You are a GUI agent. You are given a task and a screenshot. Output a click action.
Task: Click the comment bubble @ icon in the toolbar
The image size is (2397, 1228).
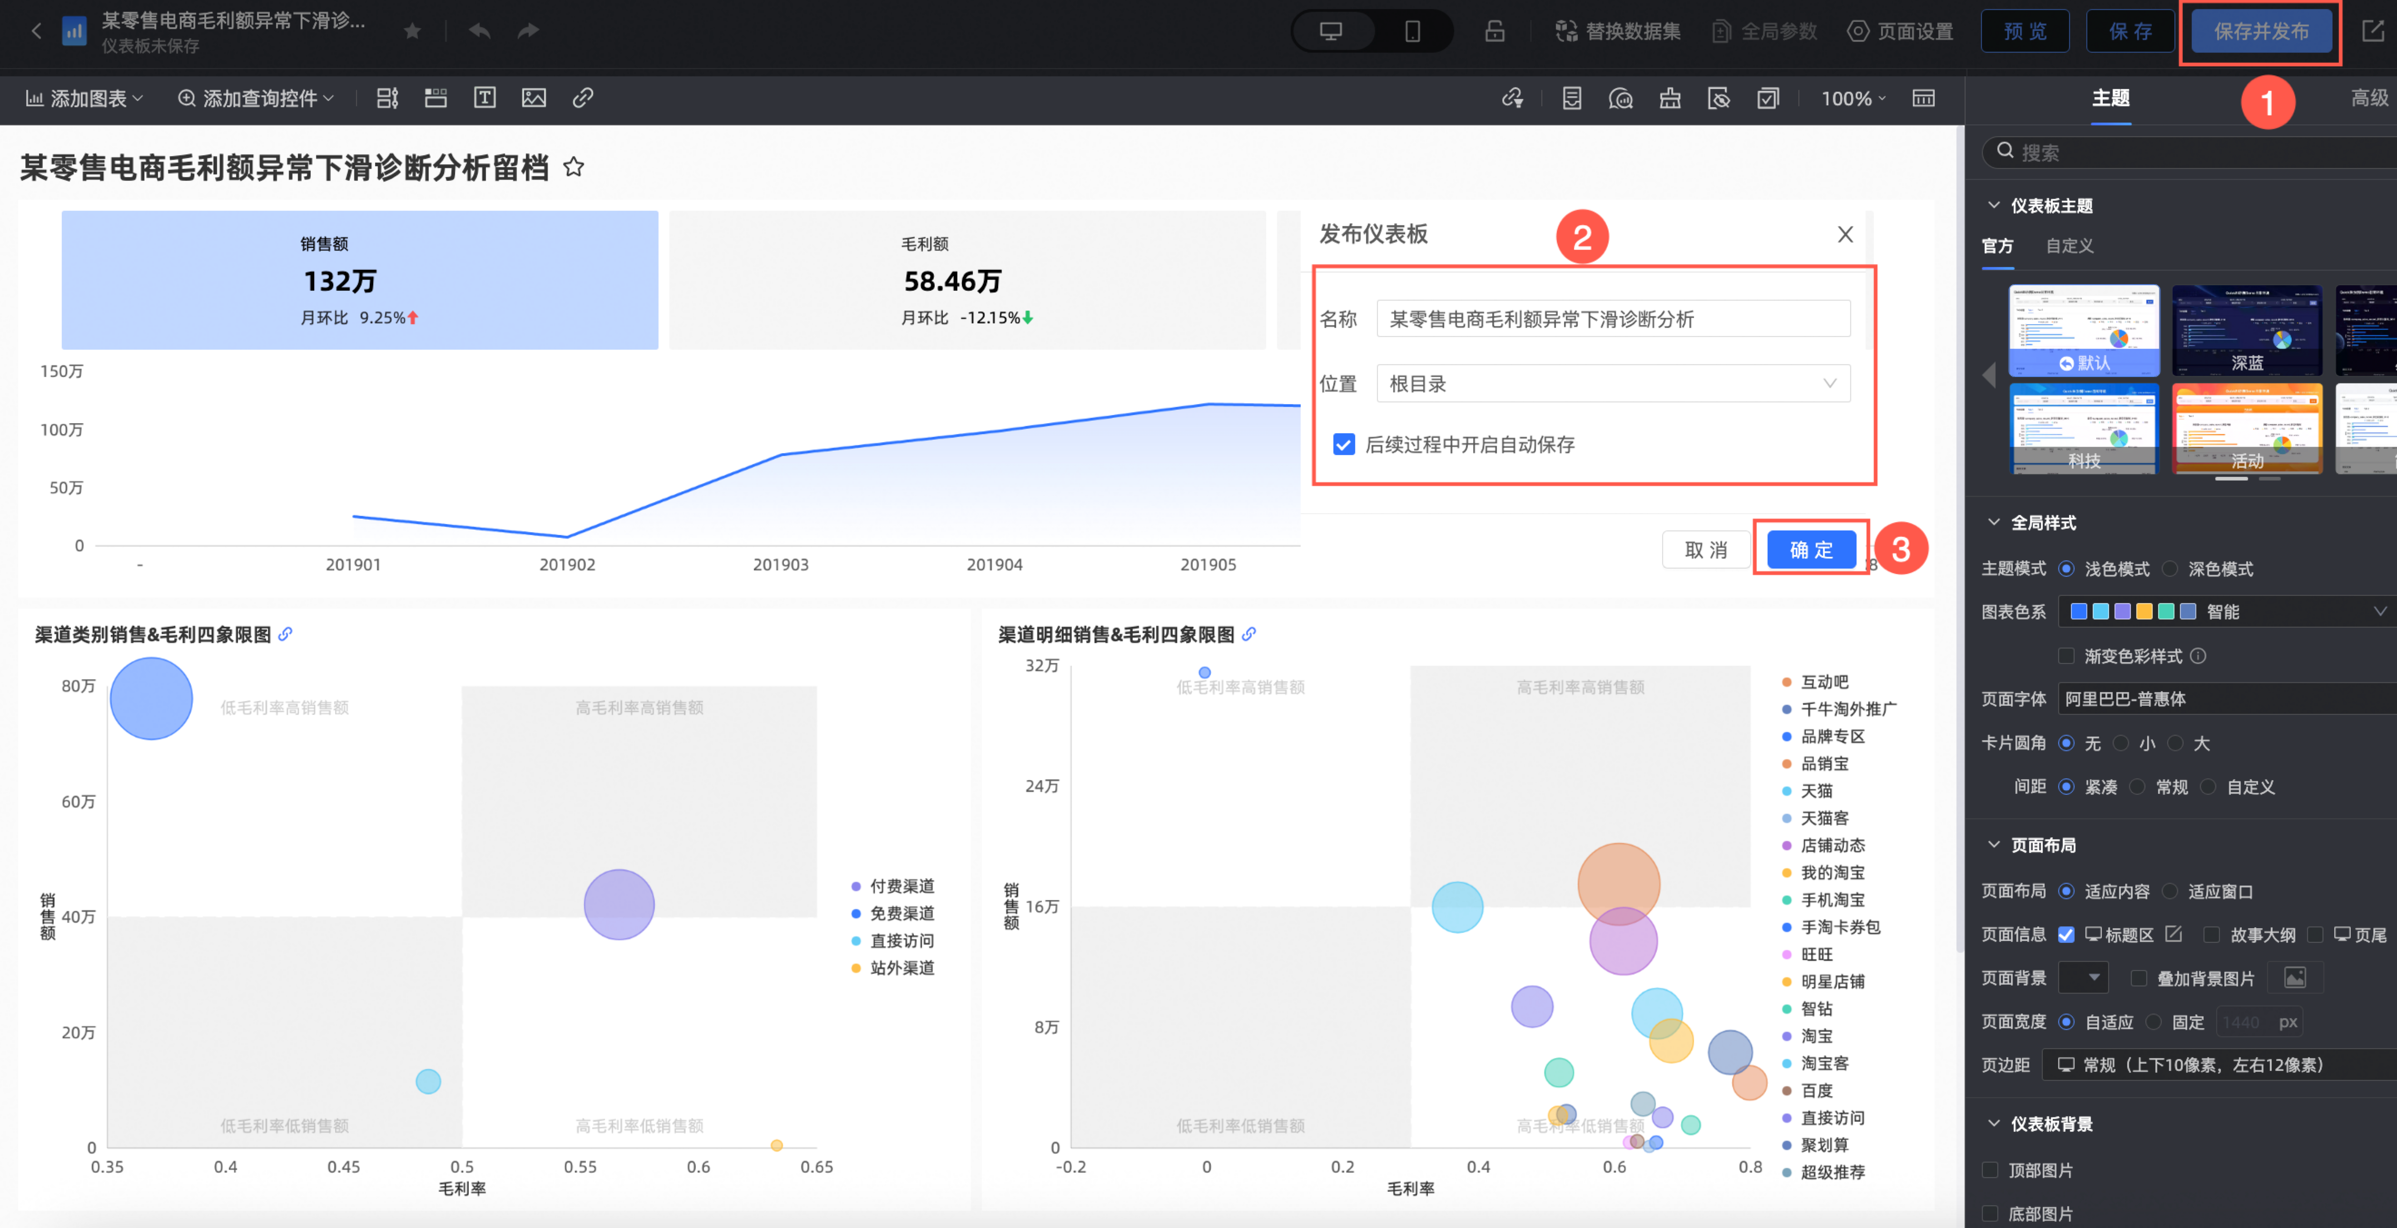(x=1621, y=98)
